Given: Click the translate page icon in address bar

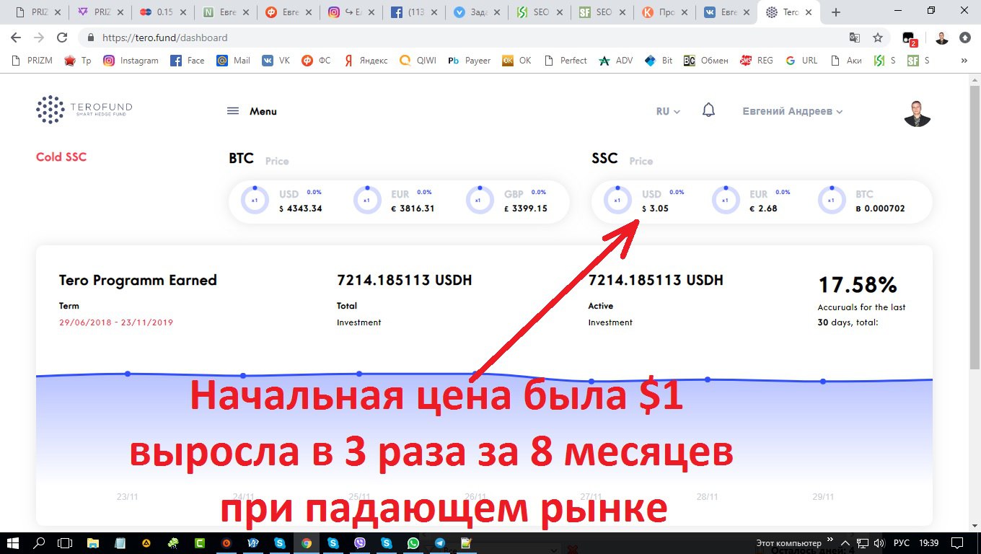Looking at the screenshot, I should coord(855,38).
